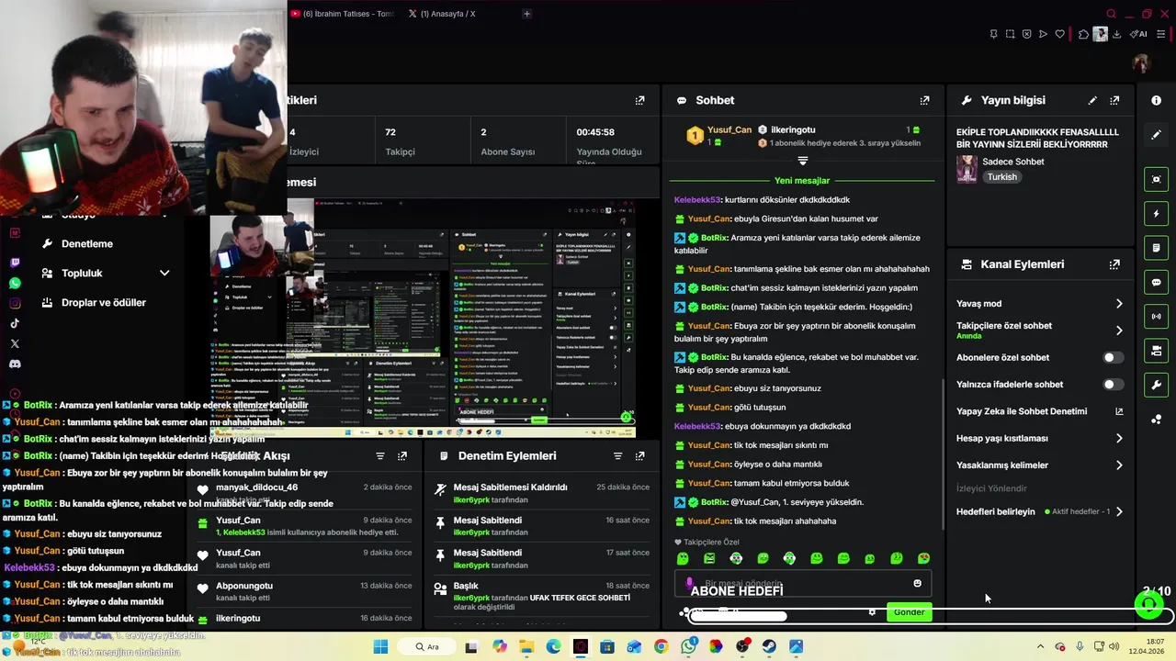Toggle Abonelere özel sohbet switch
The height and width of the screenshot is (661, 1176).
tap(1112, 357)
